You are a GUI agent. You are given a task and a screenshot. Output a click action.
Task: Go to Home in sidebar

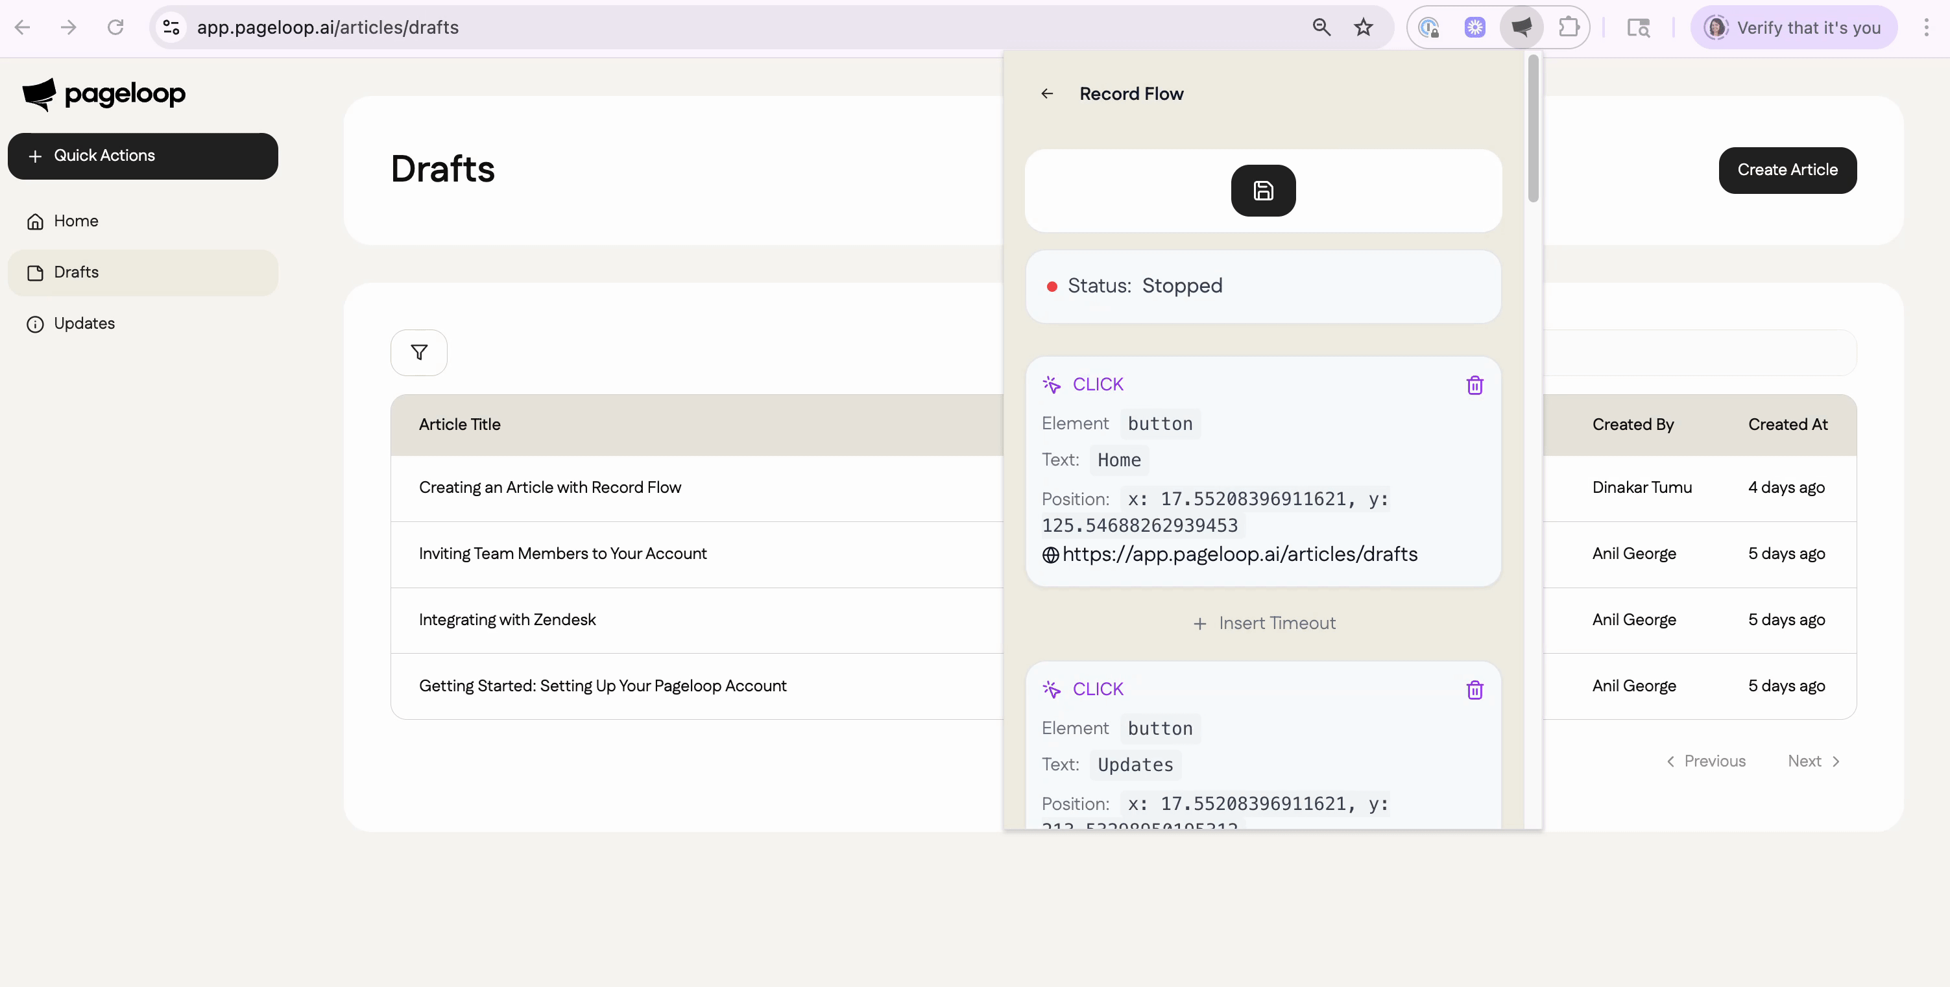(143, 221)
